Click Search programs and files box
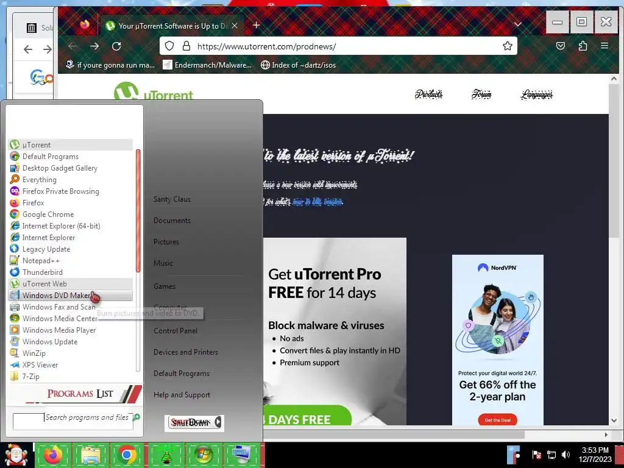624x468 pixels. (73, 421)
